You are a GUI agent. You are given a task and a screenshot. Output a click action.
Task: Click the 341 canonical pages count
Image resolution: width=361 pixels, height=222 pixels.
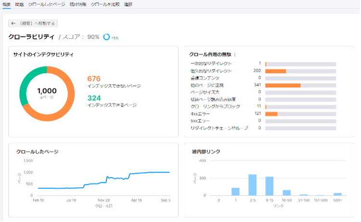258,85
